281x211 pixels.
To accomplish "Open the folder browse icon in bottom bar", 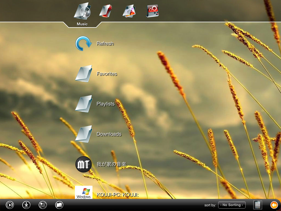I will (x=59, y=205).
